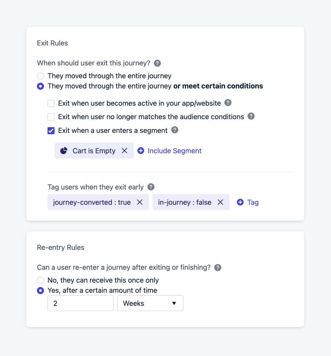Remove the journey-converted : true tag
Viewport: 331px width, 356px height.
[x=140, y=202]
